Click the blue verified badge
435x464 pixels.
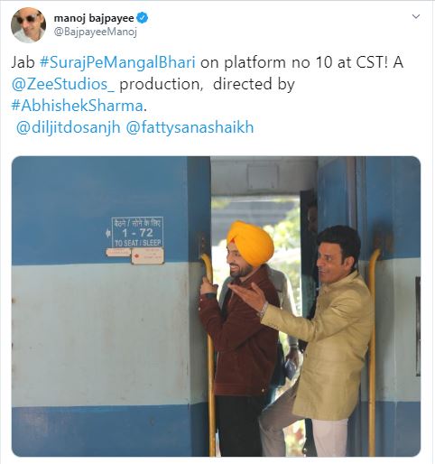click(x=143, y=18)
